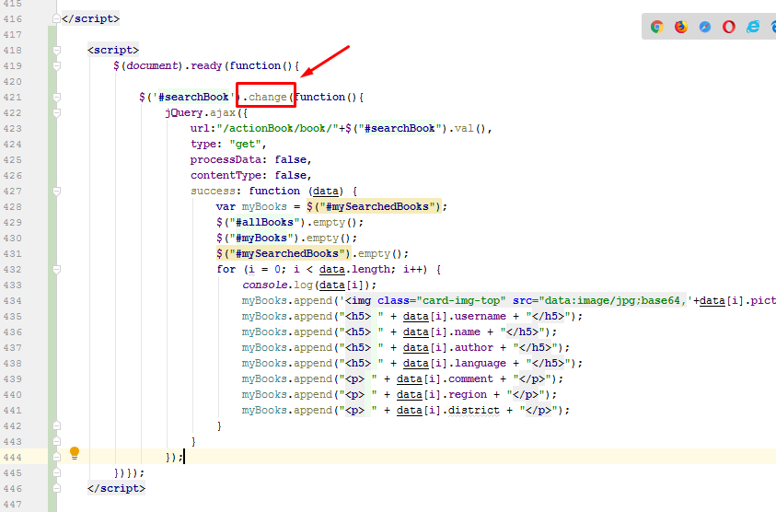
Task: Click processData property name
Action: point(226,160)
